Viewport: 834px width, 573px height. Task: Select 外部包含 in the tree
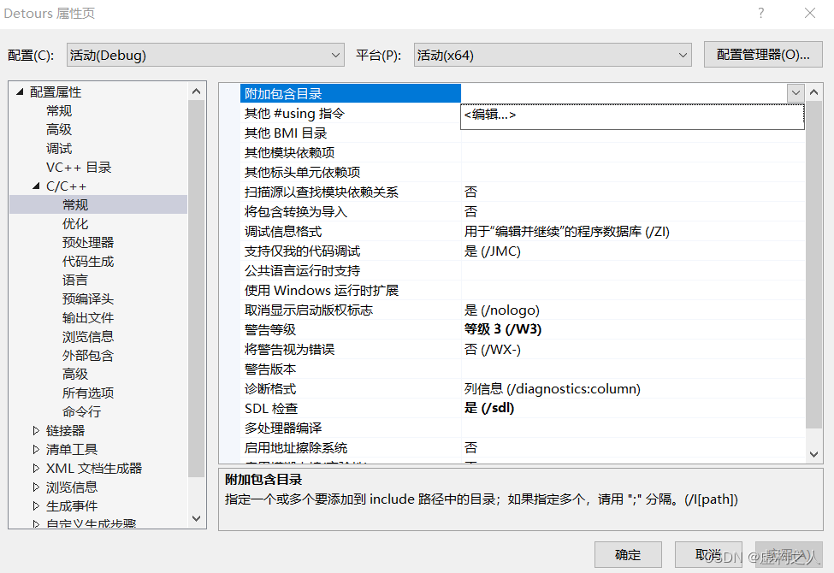[88, 356]
